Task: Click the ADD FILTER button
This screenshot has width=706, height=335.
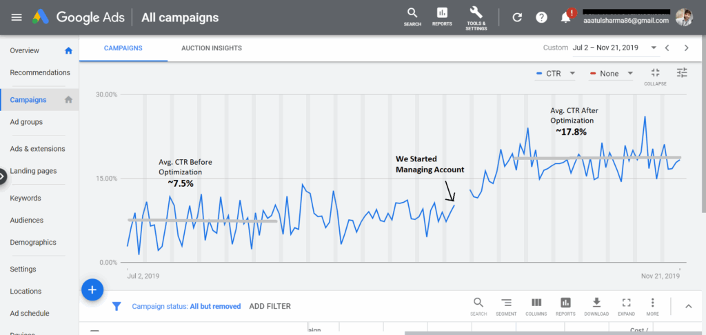Action: coord(270,306)
